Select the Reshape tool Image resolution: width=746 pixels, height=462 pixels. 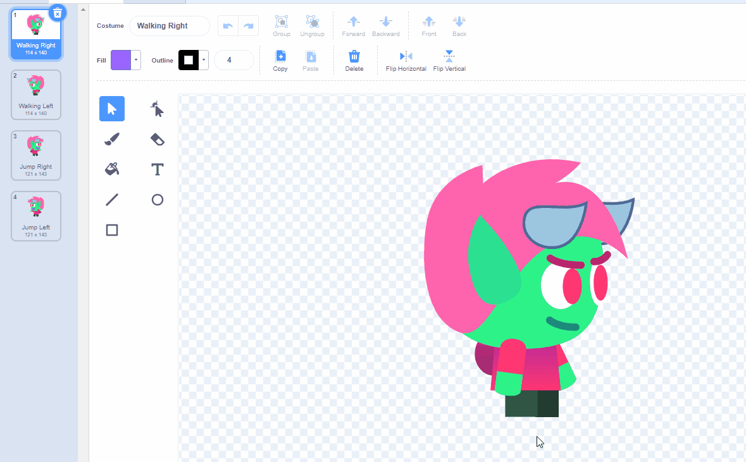point(157,109)
